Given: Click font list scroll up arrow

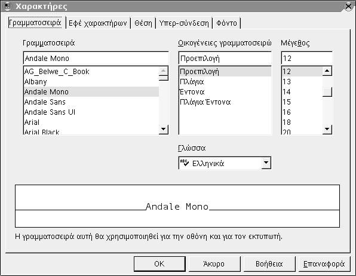Looking at the screenshot, I should click(x=163, y=70).
